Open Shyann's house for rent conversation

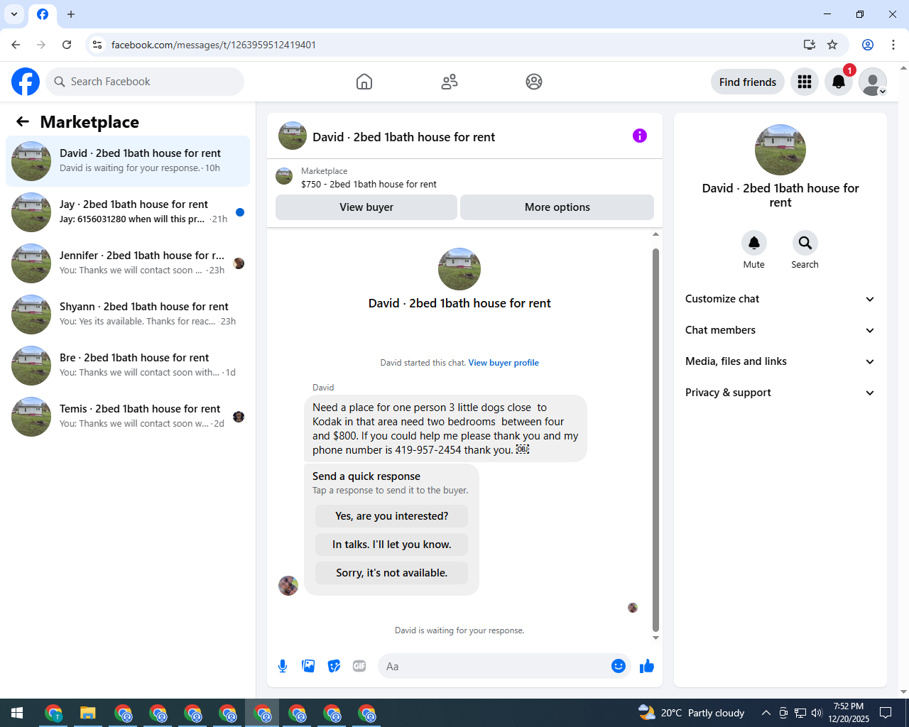(x=128, y=315)
